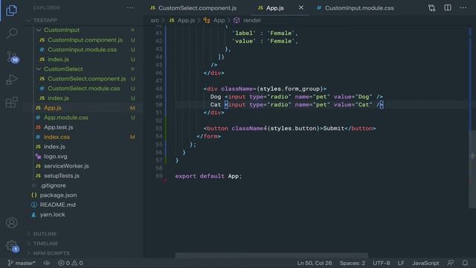476x268 pixels.
Task: Click the master branch indicator
Action: pos(22,263)
